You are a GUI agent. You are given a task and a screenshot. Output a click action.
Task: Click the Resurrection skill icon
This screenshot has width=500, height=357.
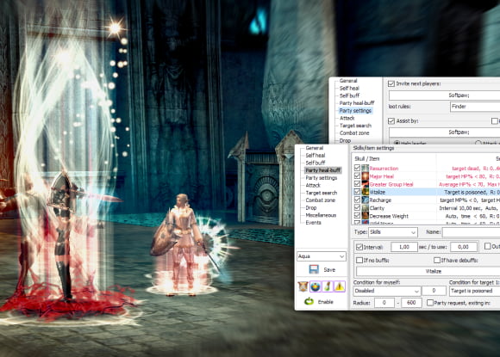click(x=366, y=168)
